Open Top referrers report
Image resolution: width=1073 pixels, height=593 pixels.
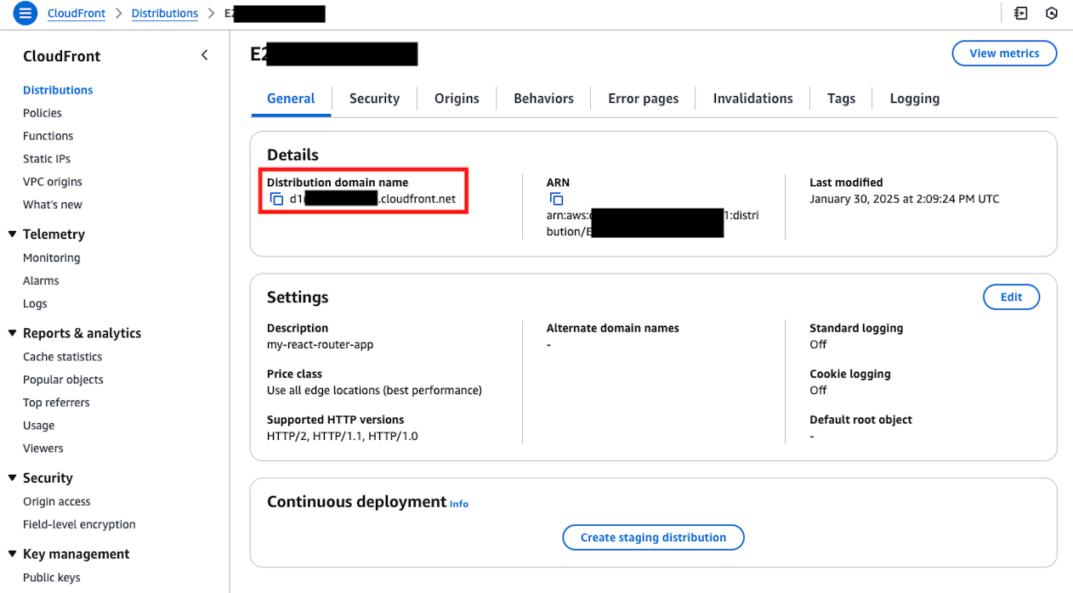click(56, 403)
